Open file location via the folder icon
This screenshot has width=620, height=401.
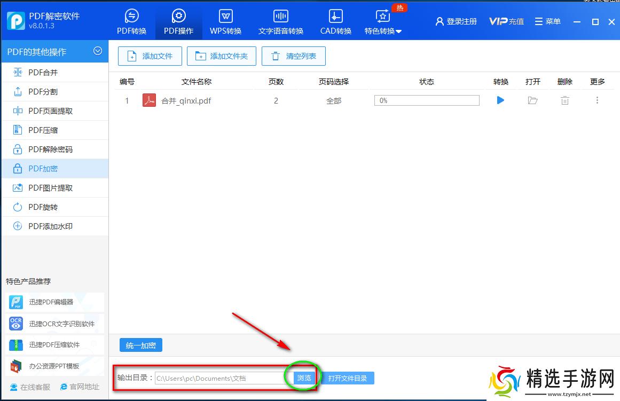tap(532, 100)
